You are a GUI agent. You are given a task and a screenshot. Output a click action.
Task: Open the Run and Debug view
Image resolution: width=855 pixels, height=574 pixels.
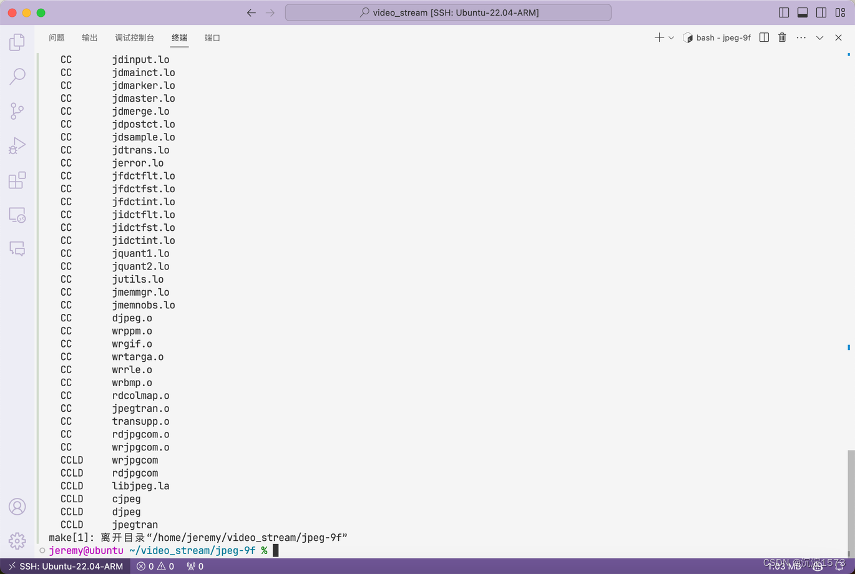point(17,145)
